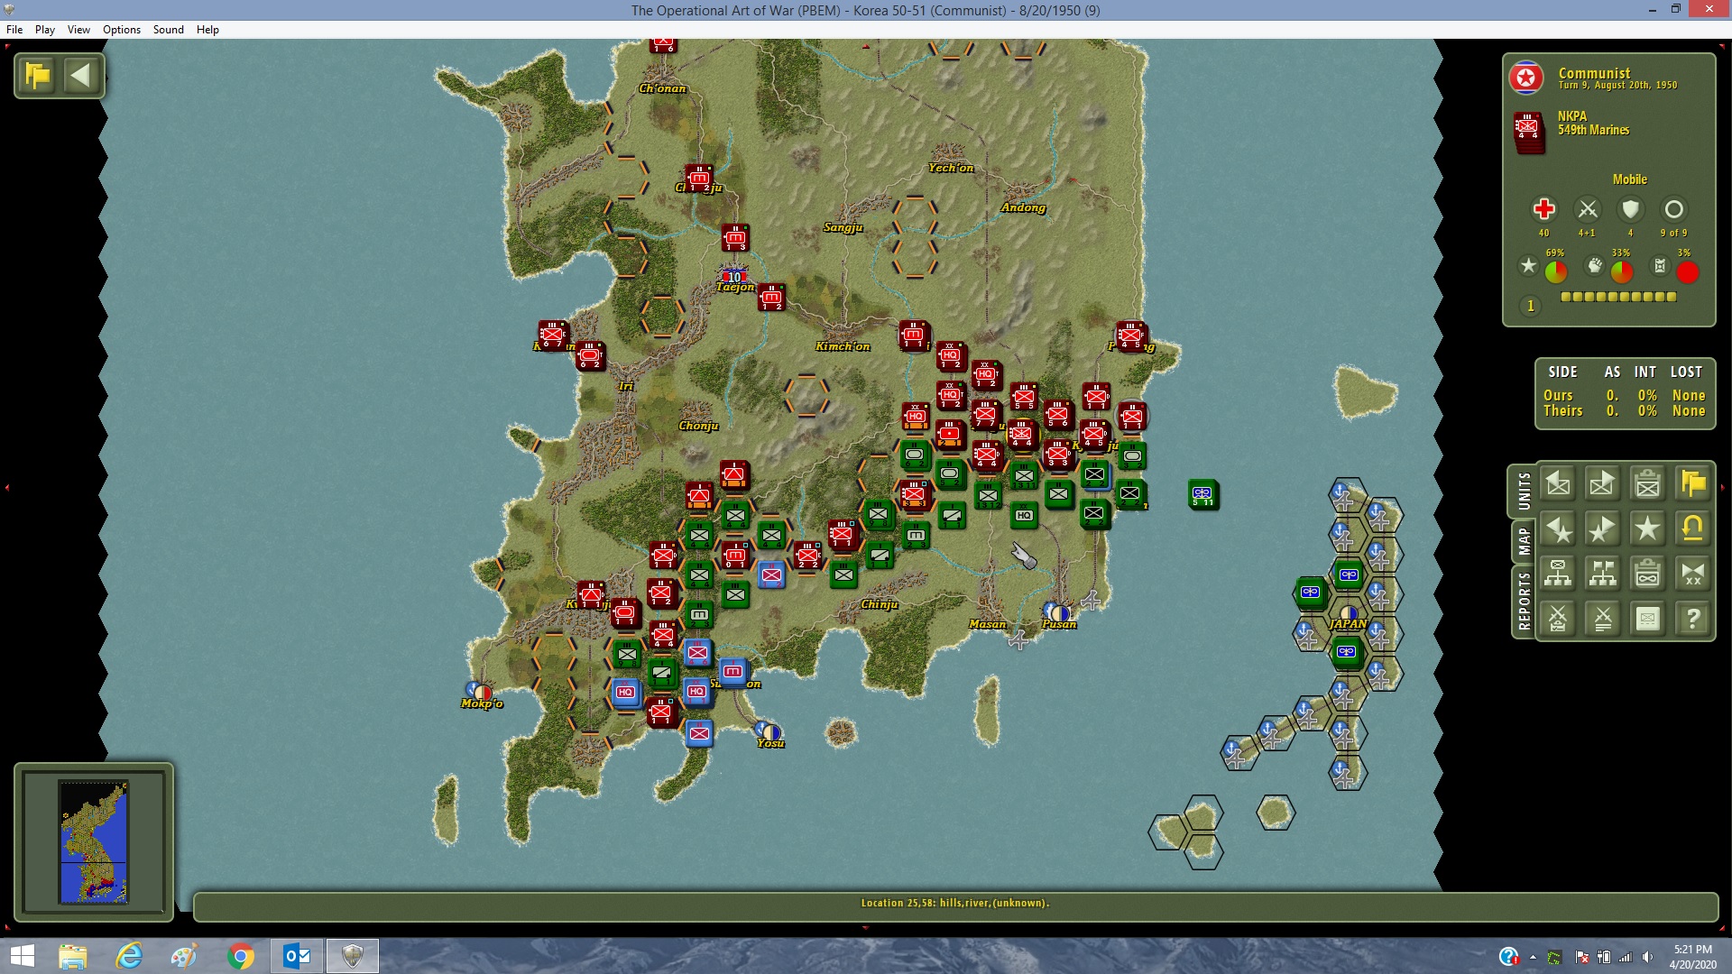Click the yellow flags button at top-left
This screenshot has height=974, width=1732.
click(38, 75)
